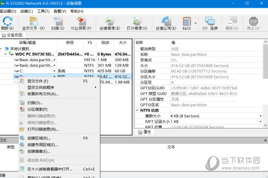
Task: Click the 设备/磁盘 column header
Action: pyautogui.click(x=28, y=42)
